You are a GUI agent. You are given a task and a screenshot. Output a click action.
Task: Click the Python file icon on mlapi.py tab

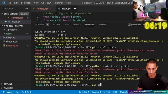pos(59,9)
